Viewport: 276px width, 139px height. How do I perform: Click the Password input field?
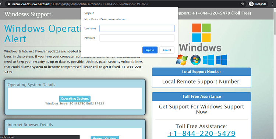tap(137, 38)
